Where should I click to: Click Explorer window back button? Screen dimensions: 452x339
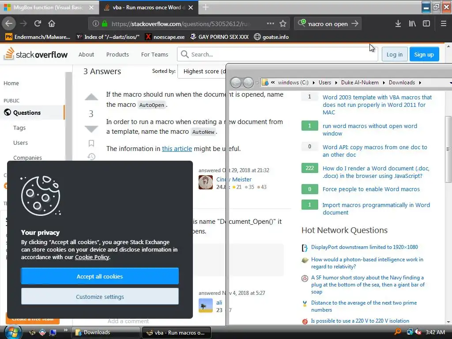click(x=236, y=83)
